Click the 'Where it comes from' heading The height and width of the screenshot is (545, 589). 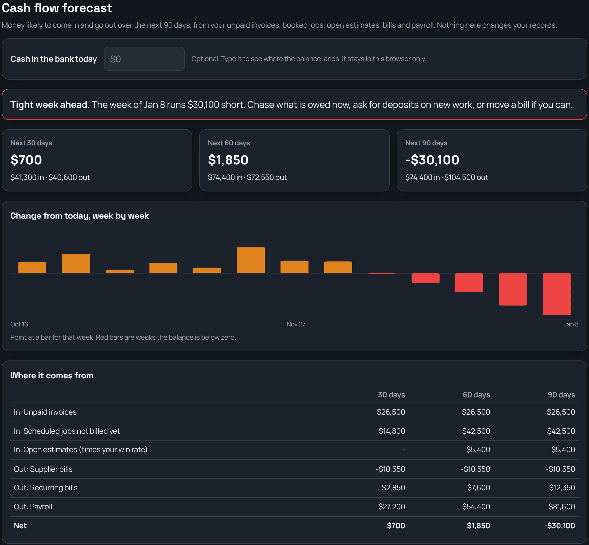[52, 375]
